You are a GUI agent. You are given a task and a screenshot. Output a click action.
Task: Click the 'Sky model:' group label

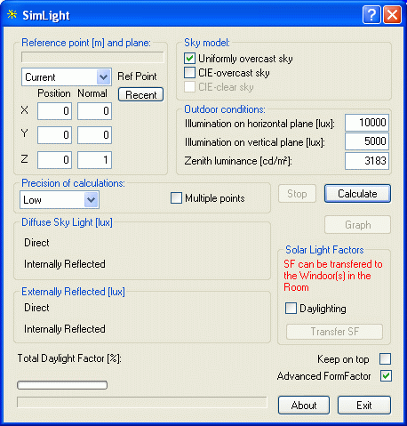point(207,43)
